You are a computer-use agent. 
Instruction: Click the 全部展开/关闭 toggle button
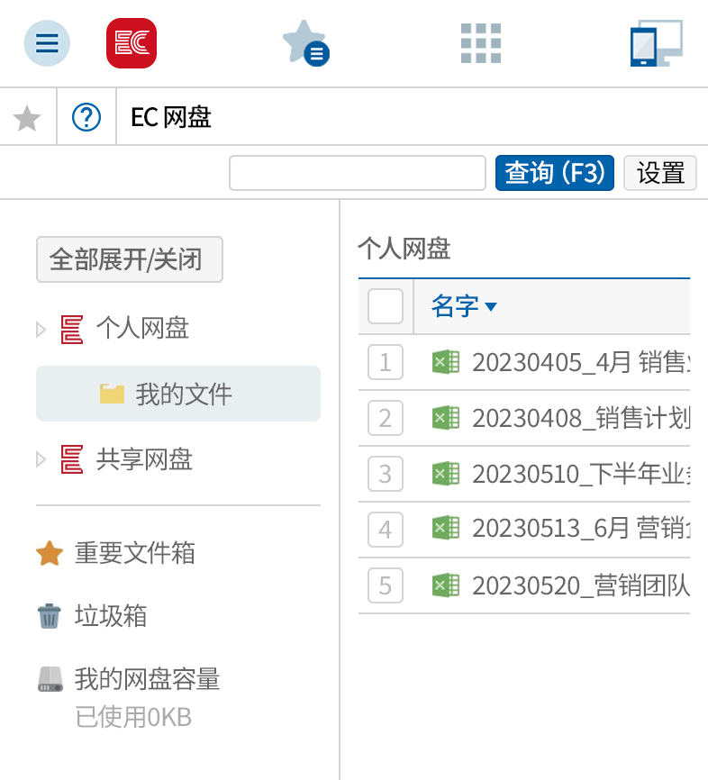[x=129, y=259]
